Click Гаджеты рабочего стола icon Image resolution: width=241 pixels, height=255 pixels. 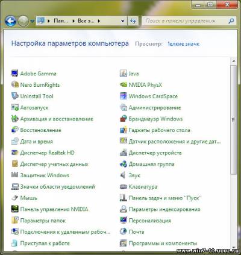[124, 130]
